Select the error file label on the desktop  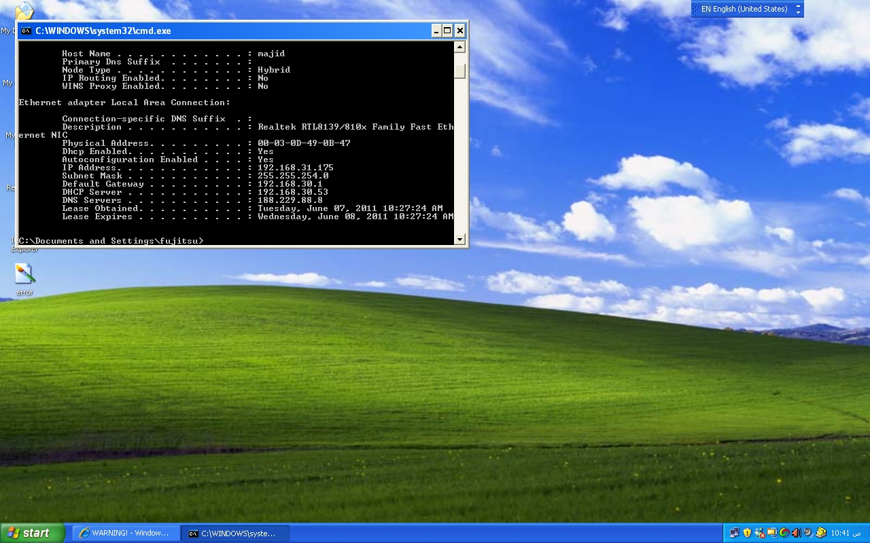tap(24, 293)
